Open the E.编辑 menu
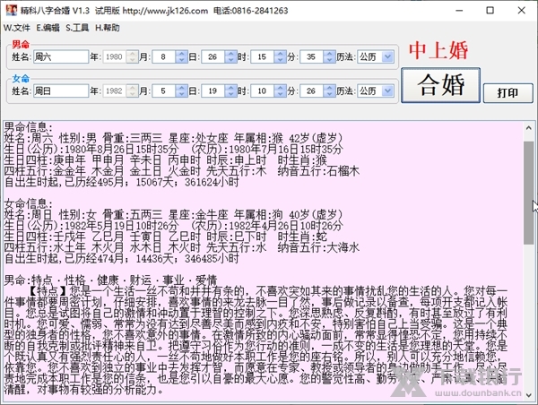This screenshot has width=538, height=405. [x=48, y=28]
